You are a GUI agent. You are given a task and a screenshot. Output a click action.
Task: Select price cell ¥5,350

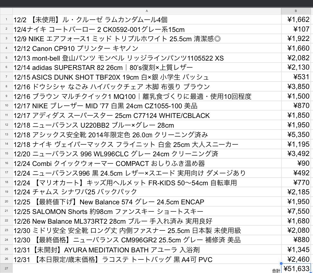[296, 135]
